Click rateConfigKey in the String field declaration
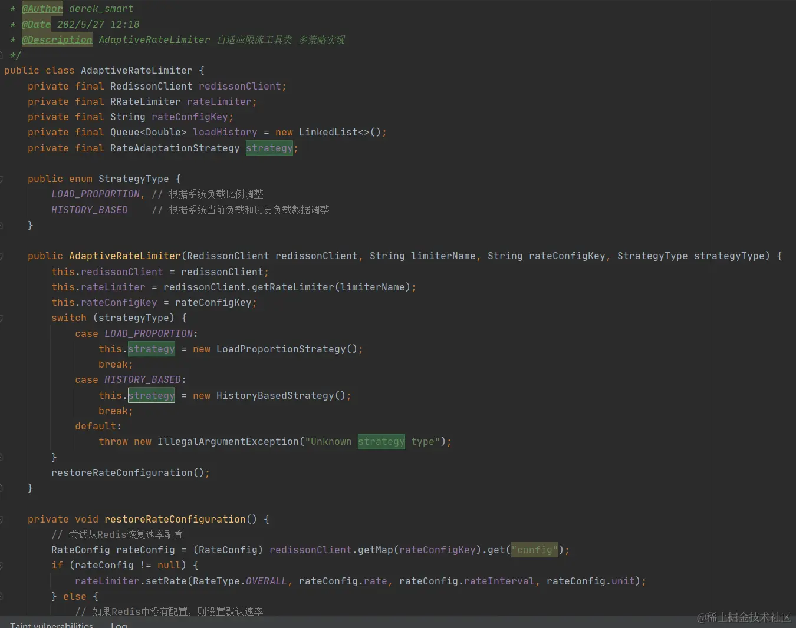 (190, 117)
